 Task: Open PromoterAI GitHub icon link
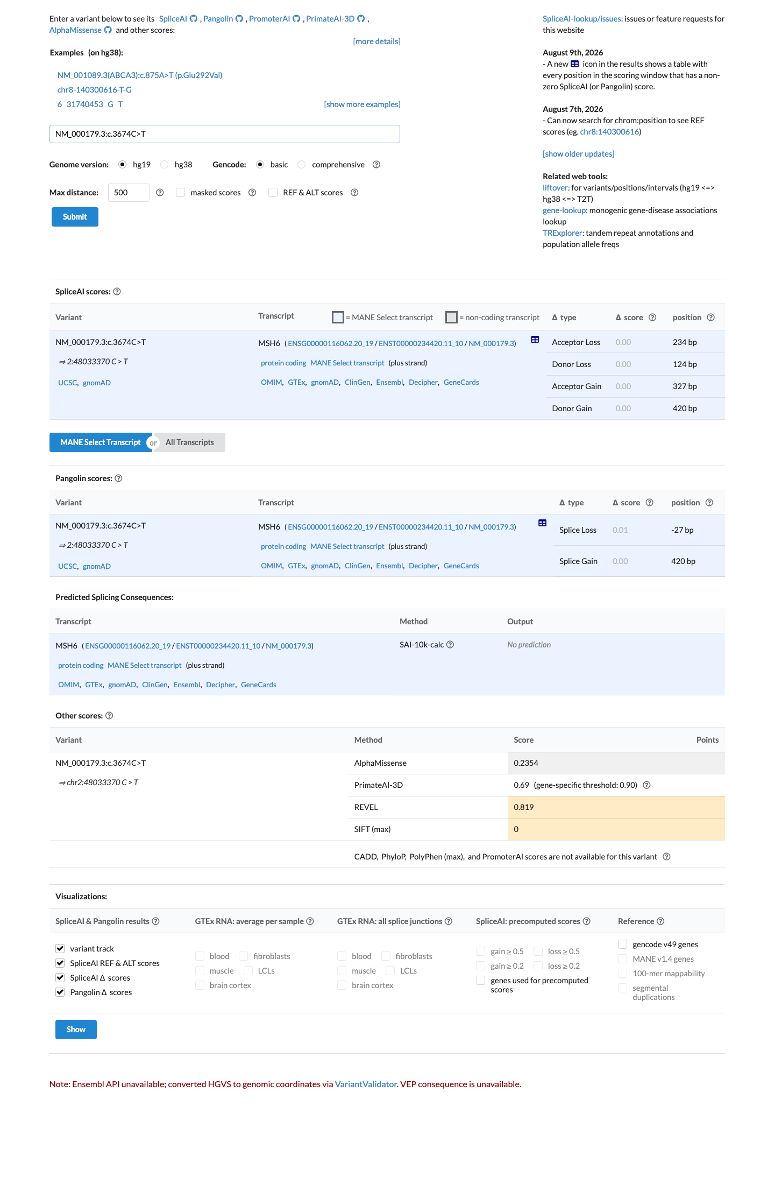tap(296, 19)
